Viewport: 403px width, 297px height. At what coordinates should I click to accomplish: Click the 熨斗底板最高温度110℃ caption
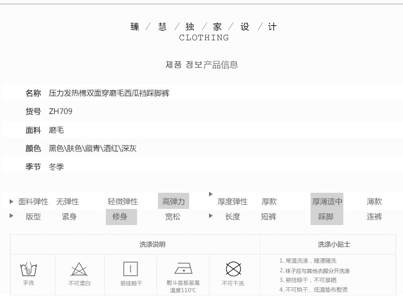tap(183, 286)
